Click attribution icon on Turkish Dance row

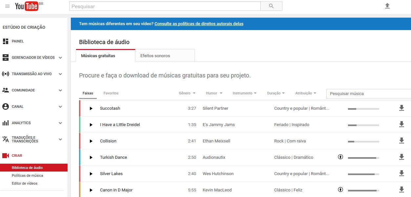pos(340,157)
